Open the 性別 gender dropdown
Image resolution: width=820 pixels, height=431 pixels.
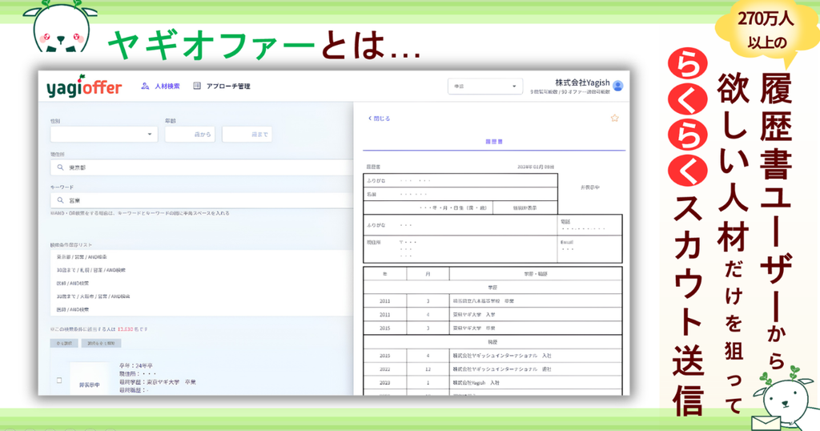[x=104, y=135]
